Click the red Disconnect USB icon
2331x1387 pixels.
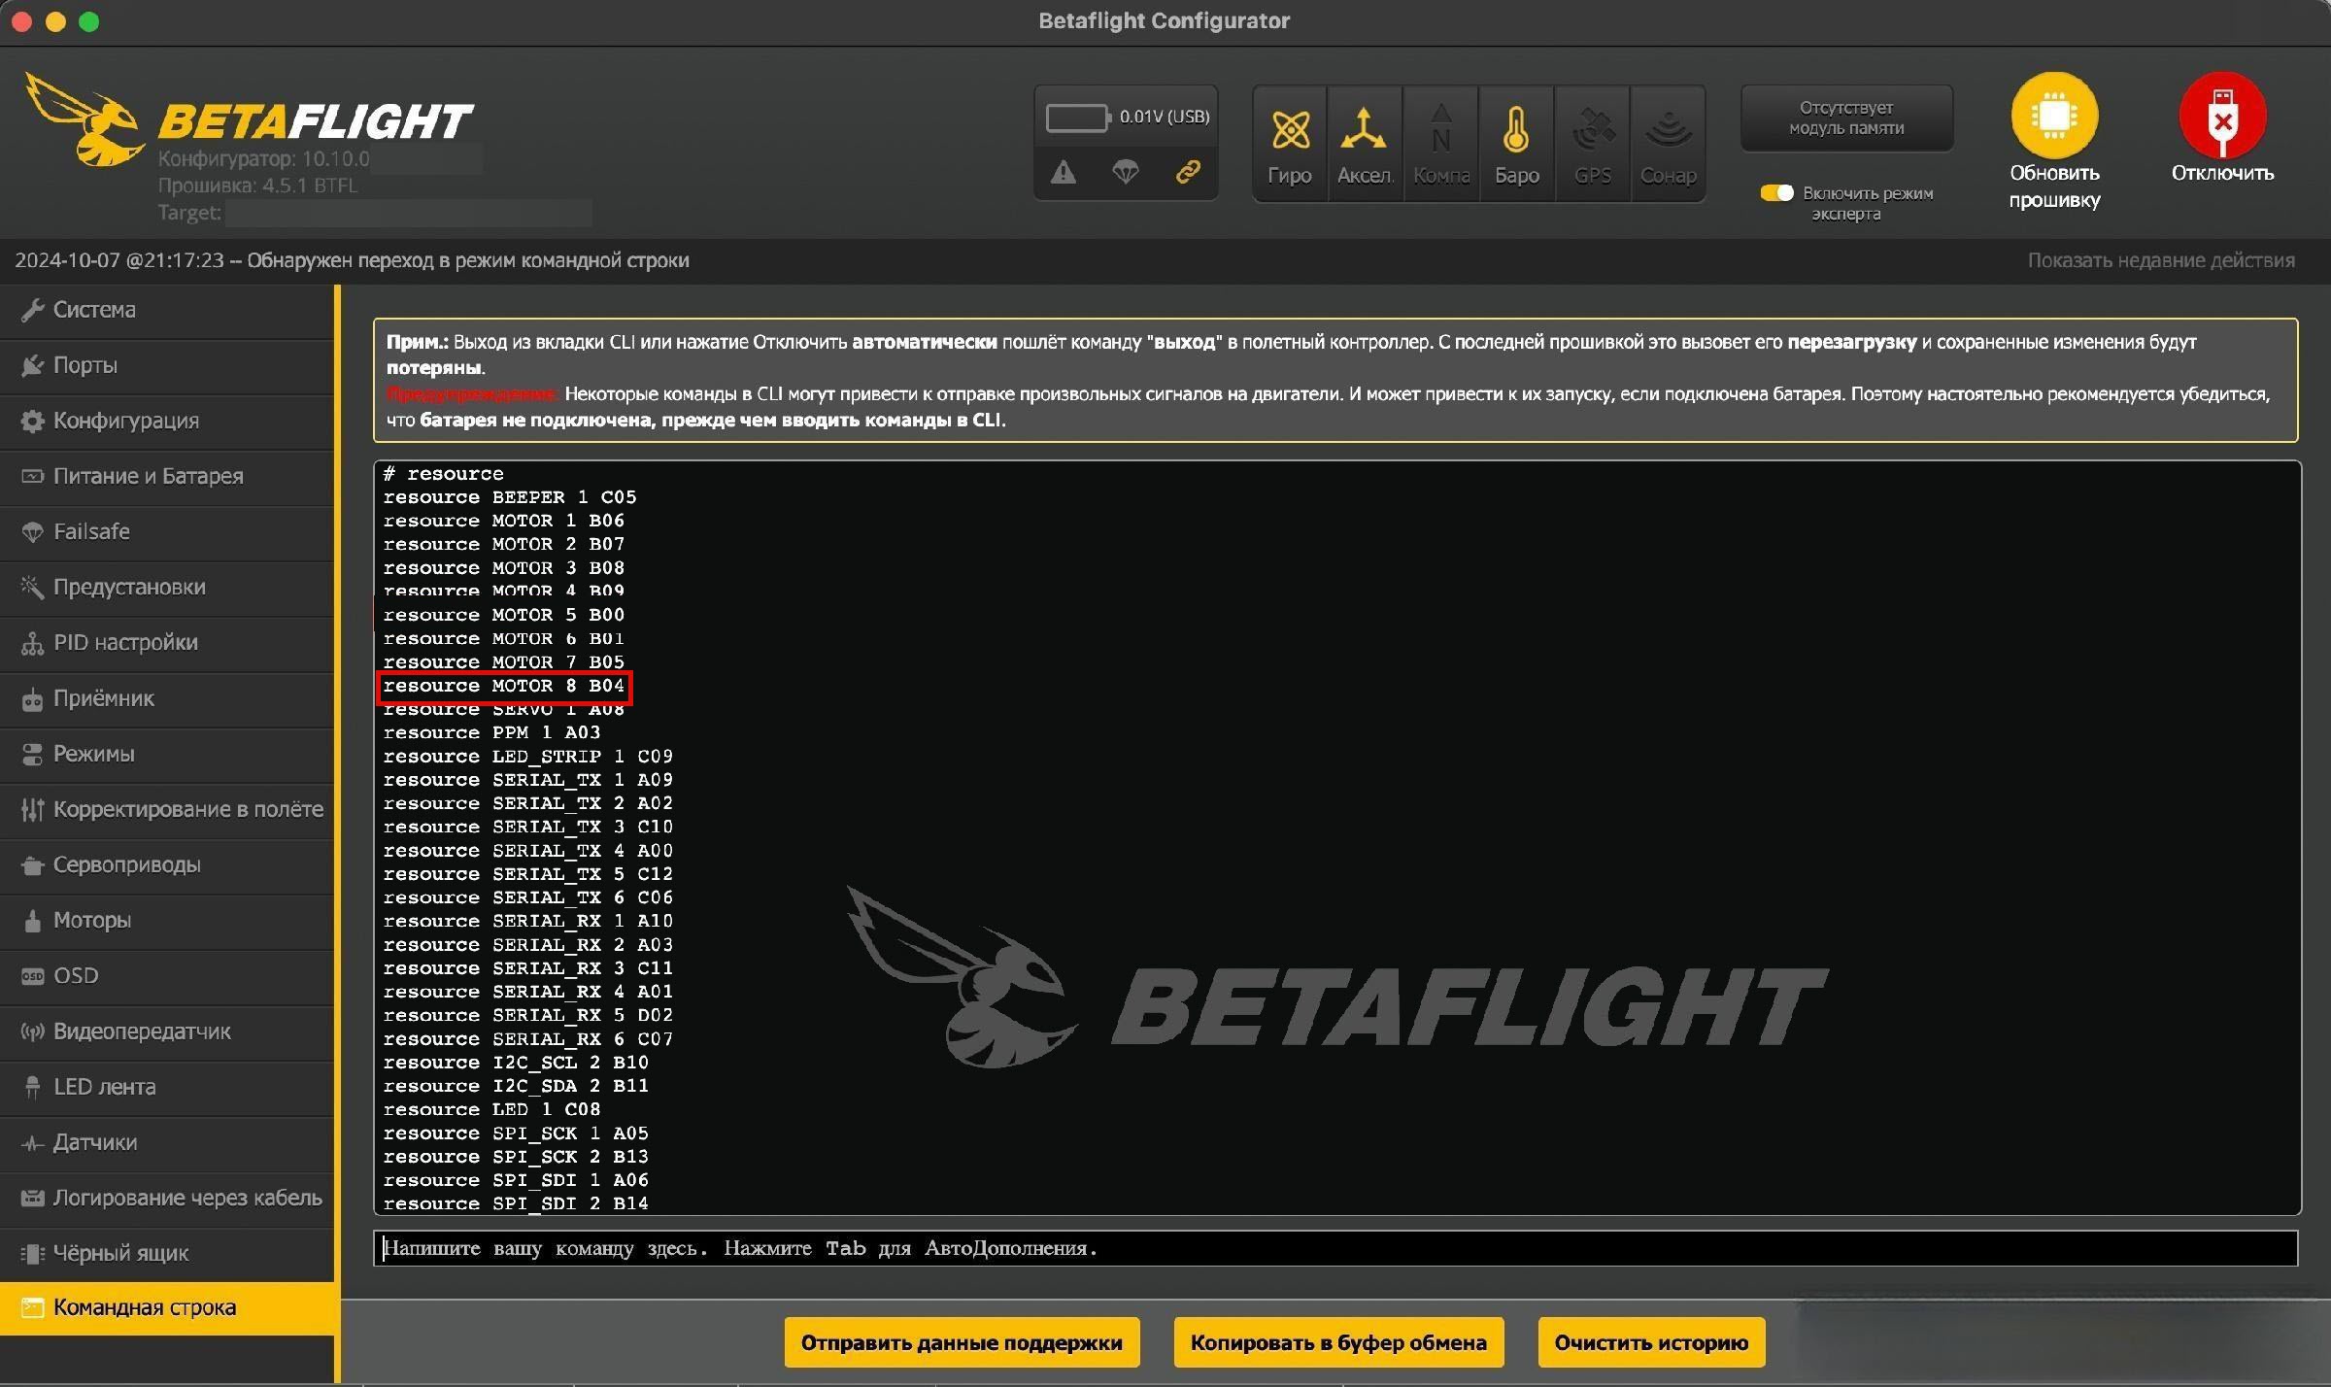tap(2222, 116)
